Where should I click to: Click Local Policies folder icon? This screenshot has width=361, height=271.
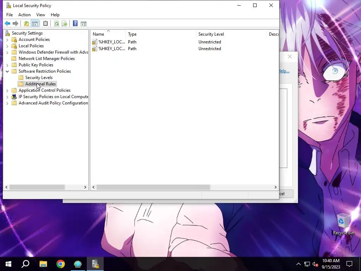tap(14, 46)
